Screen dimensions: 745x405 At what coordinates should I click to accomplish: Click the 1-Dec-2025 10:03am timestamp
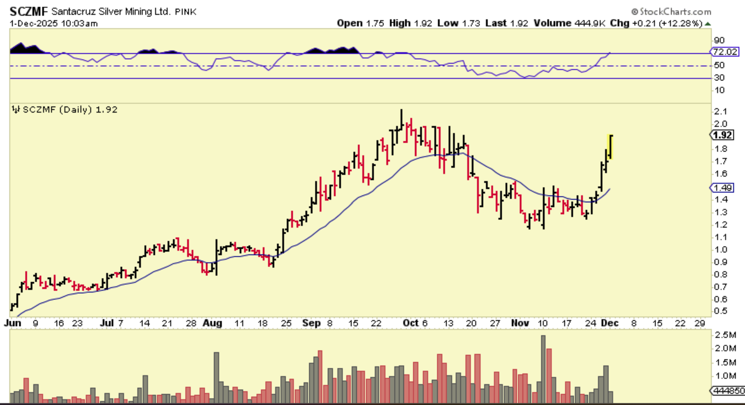point(54,24)
